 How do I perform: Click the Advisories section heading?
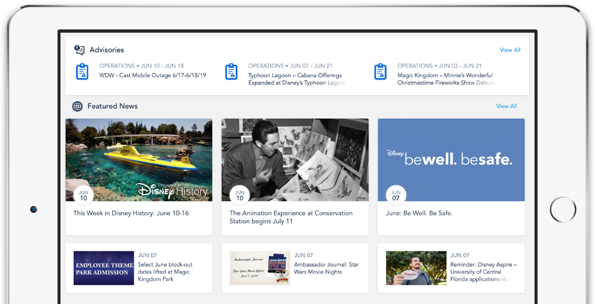tap(107, 50)
